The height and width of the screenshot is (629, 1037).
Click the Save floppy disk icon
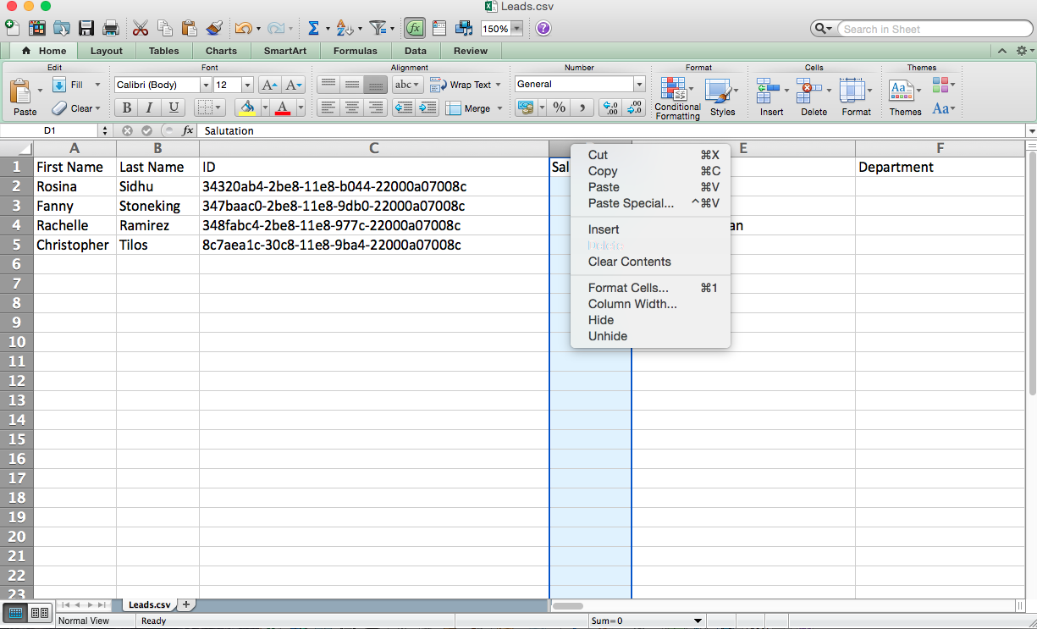(85, 28)
